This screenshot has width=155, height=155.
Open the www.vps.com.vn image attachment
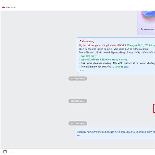click(x=146, y=23)
